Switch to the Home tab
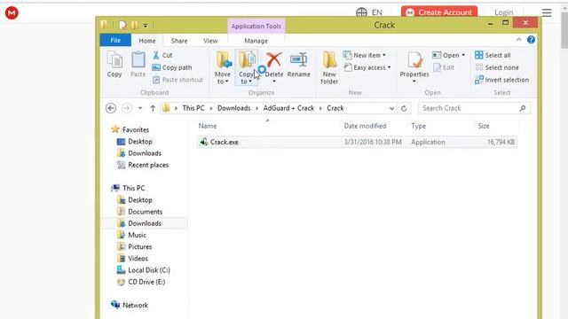 coord(147,41)
